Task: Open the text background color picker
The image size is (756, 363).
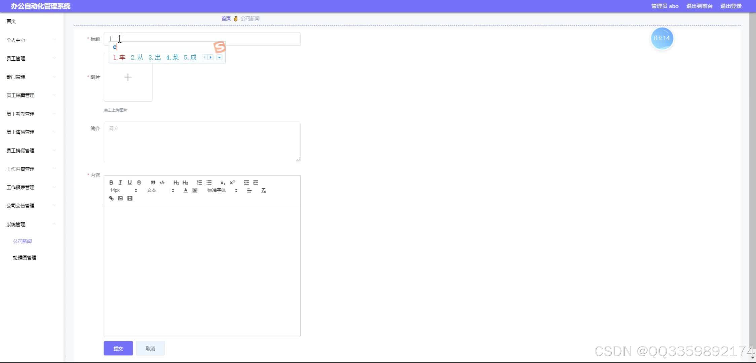Action: 195,191
